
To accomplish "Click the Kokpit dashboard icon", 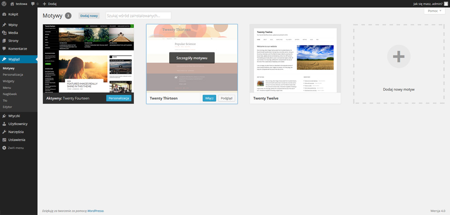I will [4, 14].
